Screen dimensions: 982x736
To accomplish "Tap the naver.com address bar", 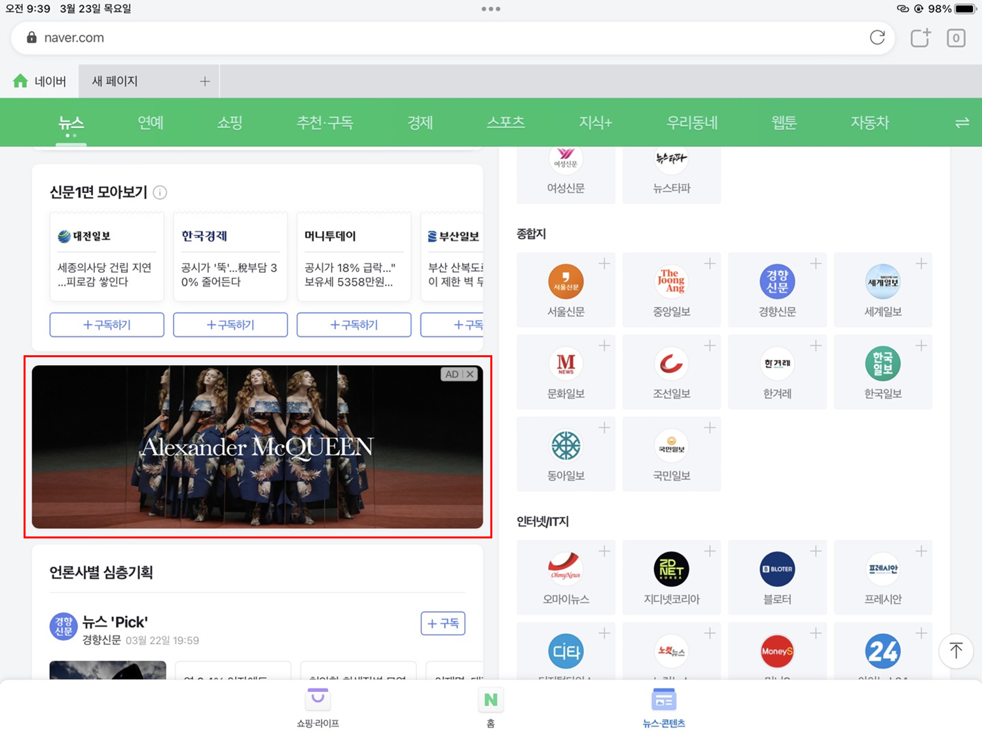I will (x=452, y=38).
